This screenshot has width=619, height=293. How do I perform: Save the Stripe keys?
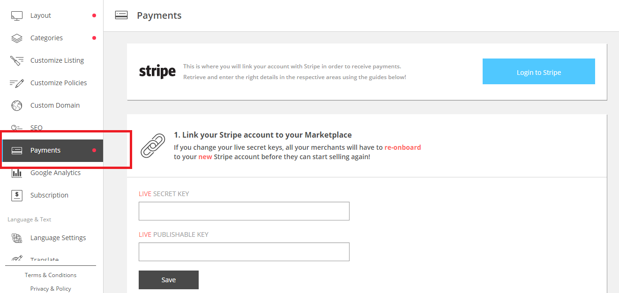point(169,280)
